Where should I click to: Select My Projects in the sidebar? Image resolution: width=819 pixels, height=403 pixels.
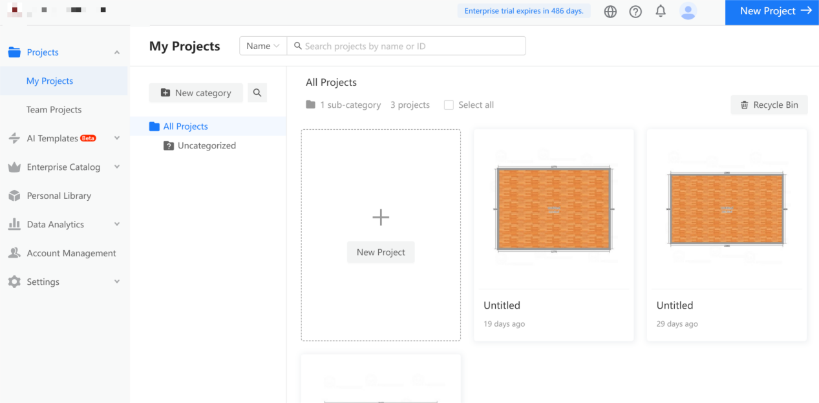pyautogui.click(x=50, y=81)
